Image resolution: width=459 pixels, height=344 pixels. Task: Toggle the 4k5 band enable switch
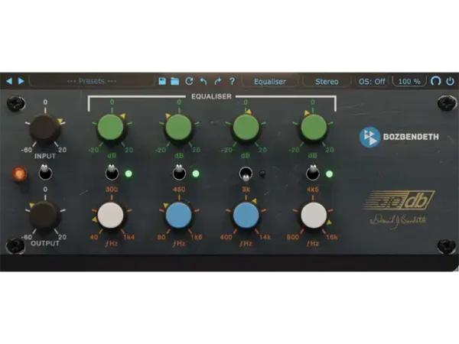[x=313, y=173]
